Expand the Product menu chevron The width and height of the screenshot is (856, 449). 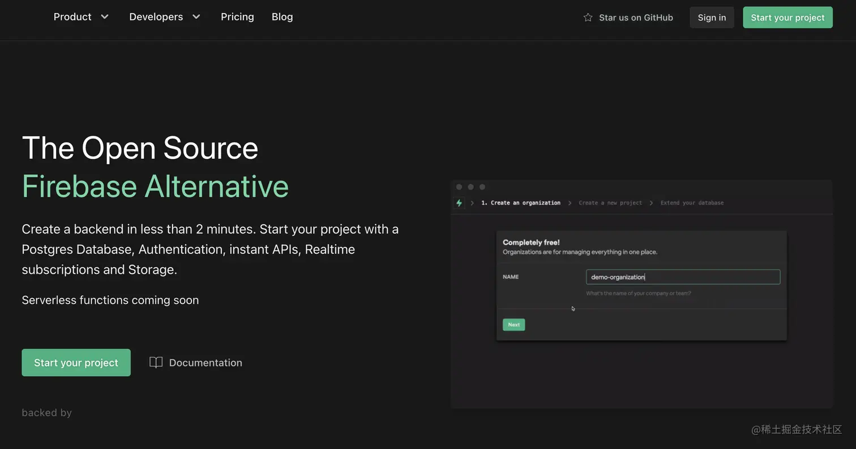tap(105, 17)
